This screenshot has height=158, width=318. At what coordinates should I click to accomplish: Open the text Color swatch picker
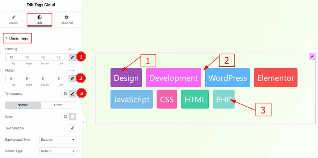[72, 117]
